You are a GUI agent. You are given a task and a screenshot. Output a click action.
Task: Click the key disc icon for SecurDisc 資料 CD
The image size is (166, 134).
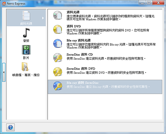click(58, 57)
